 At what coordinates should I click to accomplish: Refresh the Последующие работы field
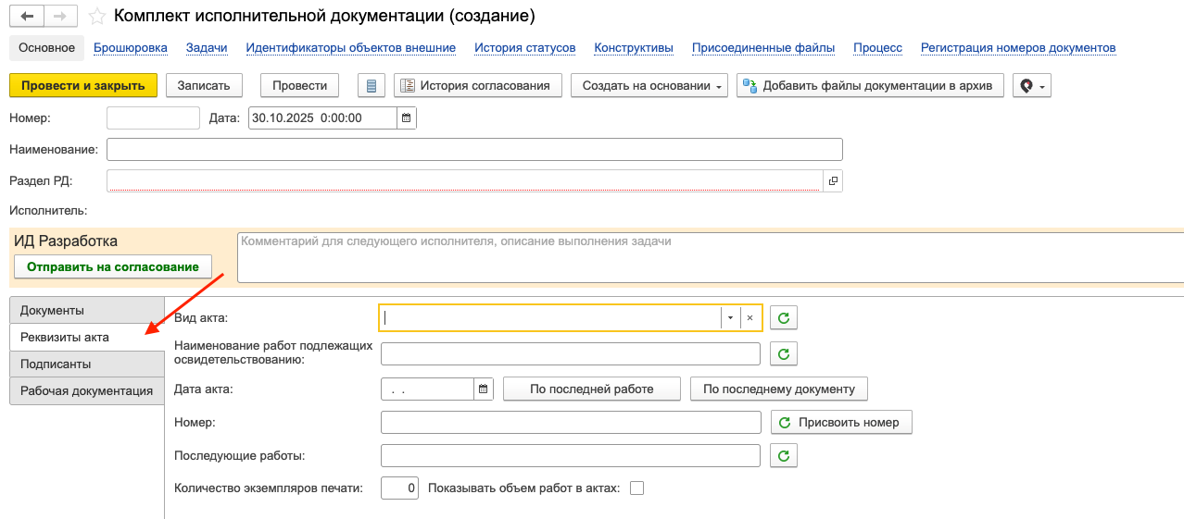coord(784,456)
